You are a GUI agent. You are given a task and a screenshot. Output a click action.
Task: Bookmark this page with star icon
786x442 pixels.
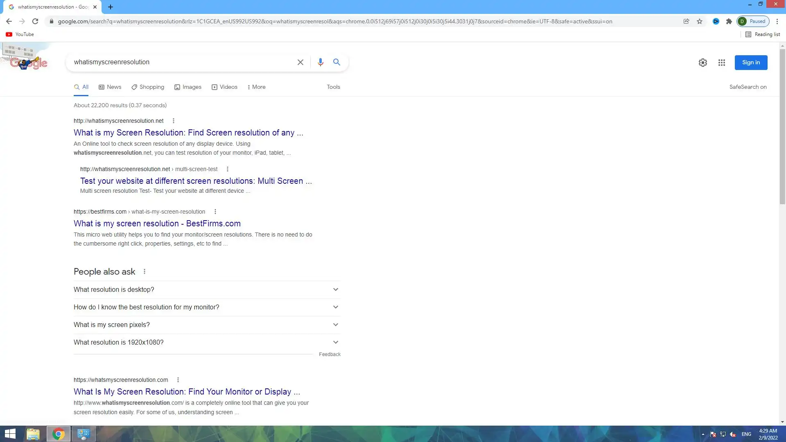(x=700, y=21)
